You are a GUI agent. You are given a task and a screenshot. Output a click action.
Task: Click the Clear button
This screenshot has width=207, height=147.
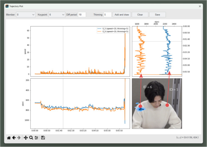click(140, 15)
